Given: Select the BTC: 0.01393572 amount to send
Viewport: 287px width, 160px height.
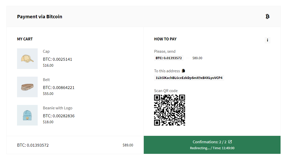Looking at the screenshot, I should (x=169, y=58).
